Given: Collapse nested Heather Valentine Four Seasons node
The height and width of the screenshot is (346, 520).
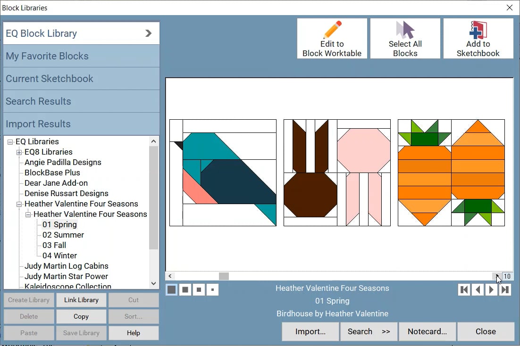Looking at the screenshot, I should (x=28, y=214).
